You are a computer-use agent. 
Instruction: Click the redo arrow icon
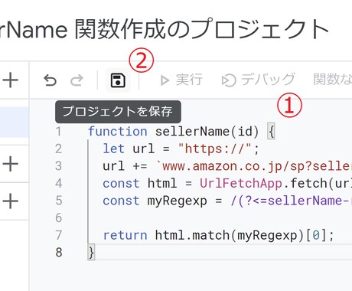point(77,80)
